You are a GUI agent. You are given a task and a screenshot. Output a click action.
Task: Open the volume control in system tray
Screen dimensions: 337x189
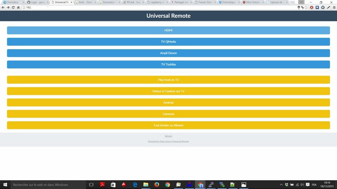(x=302, y=184)
